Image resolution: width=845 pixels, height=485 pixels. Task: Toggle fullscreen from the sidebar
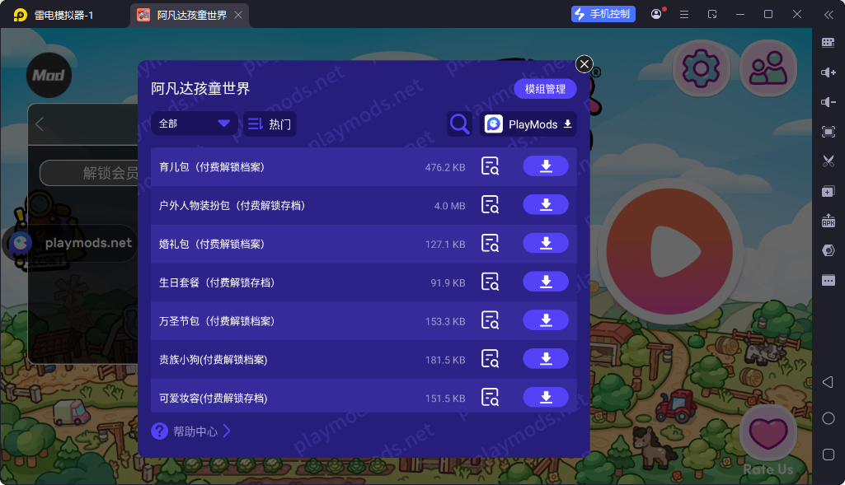(829, 132)
